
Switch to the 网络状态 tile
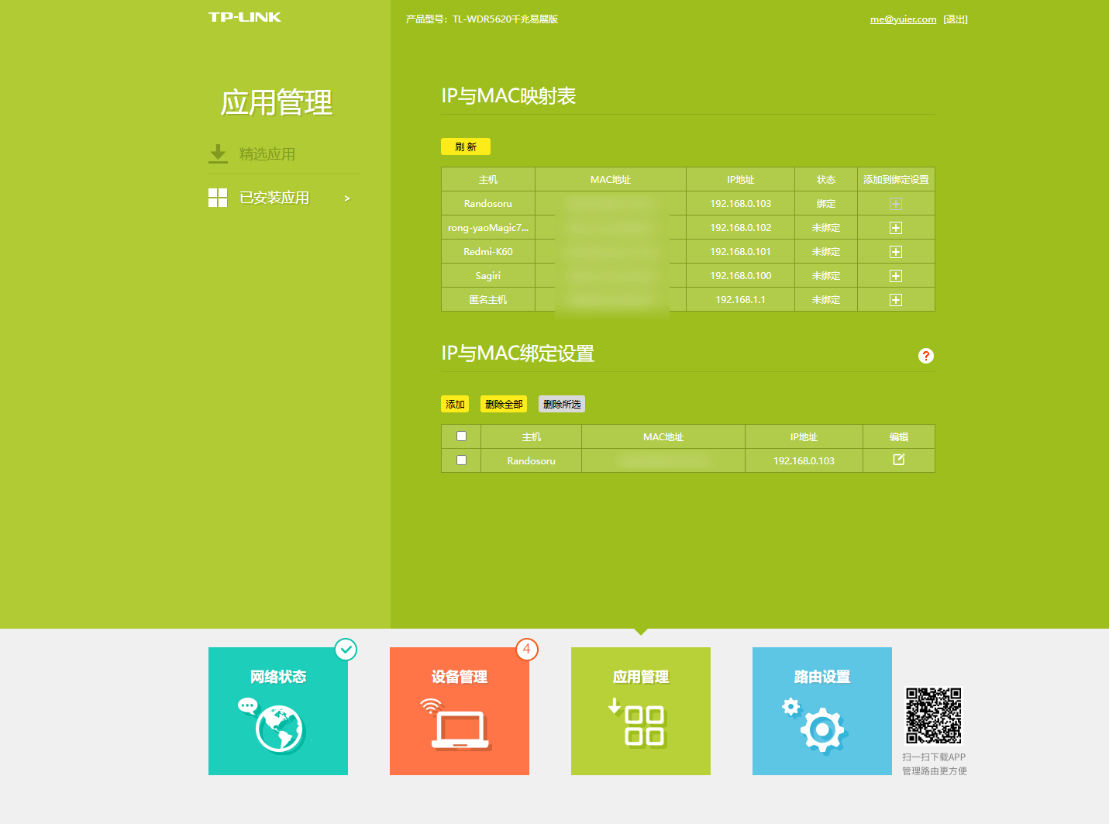[278, 711]
